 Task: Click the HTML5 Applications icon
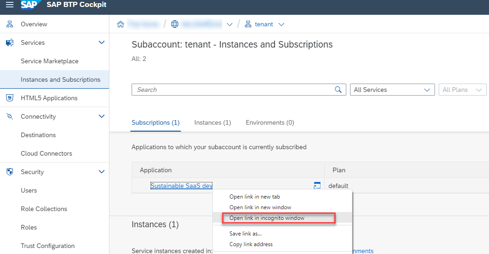pos(10,98)
